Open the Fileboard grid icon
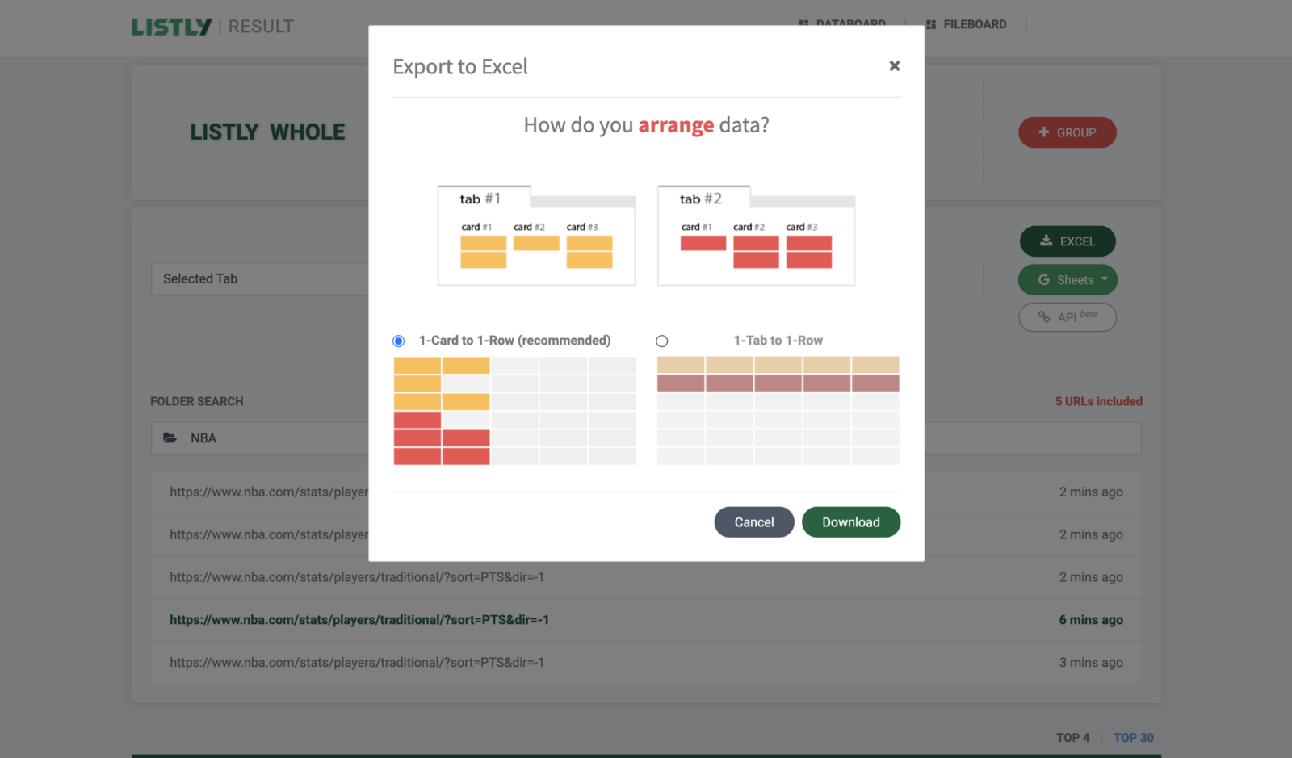 [x=931, y=24]
